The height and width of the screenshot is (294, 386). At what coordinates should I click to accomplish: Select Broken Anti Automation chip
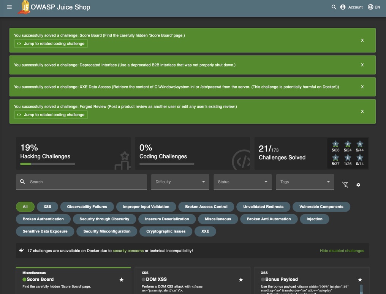(x=269, y=219)
